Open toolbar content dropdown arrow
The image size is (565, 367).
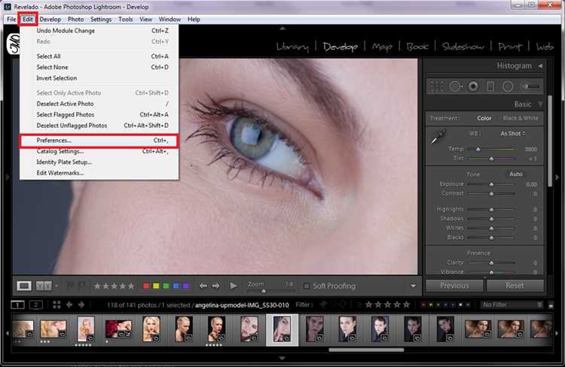(413, 286)
